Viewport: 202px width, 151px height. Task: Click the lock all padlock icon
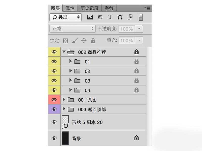point(93,41)
